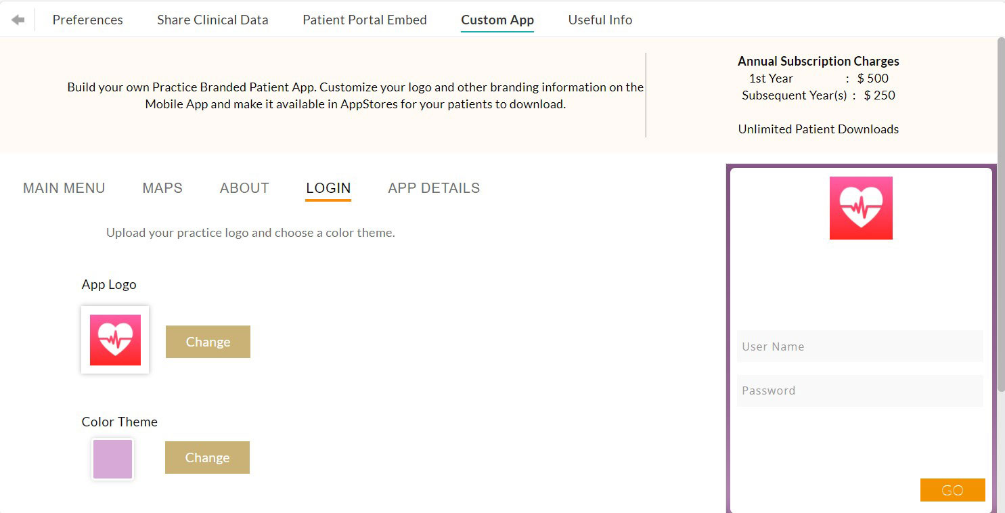Image resolution: width=1005 pixels, height=513 pixels.
Task: Click the User Name input field
Action: [859, 347]
